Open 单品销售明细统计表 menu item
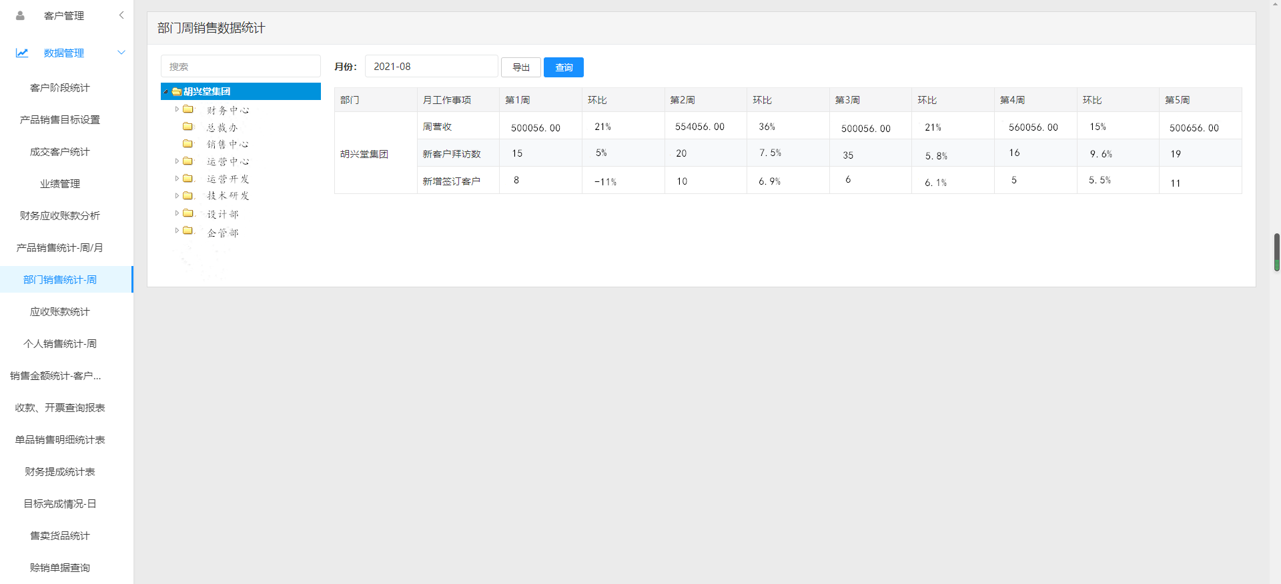The height and width of the screenshot is (584, 1281). [60, 439]
